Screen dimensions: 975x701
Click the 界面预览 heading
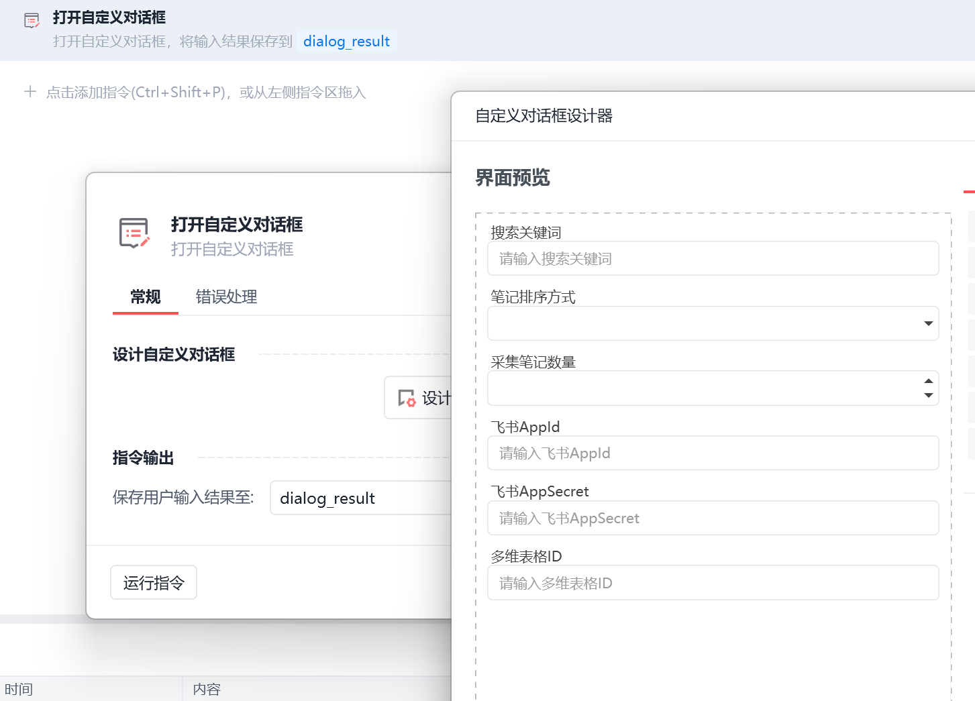[513, 178]
